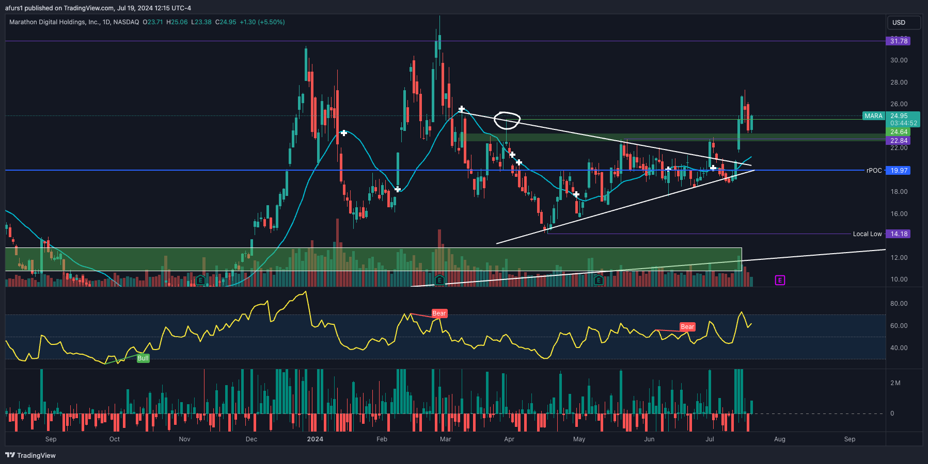Click the Jul time axis label

710,439
